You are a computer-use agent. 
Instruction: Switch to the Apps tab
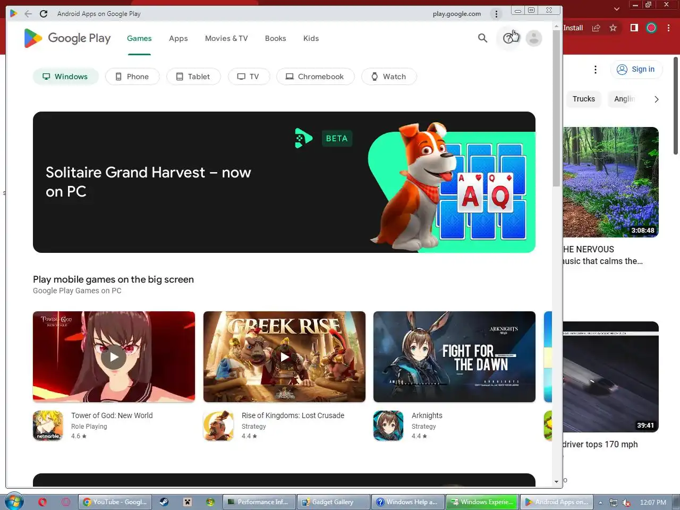coord(178,38)
